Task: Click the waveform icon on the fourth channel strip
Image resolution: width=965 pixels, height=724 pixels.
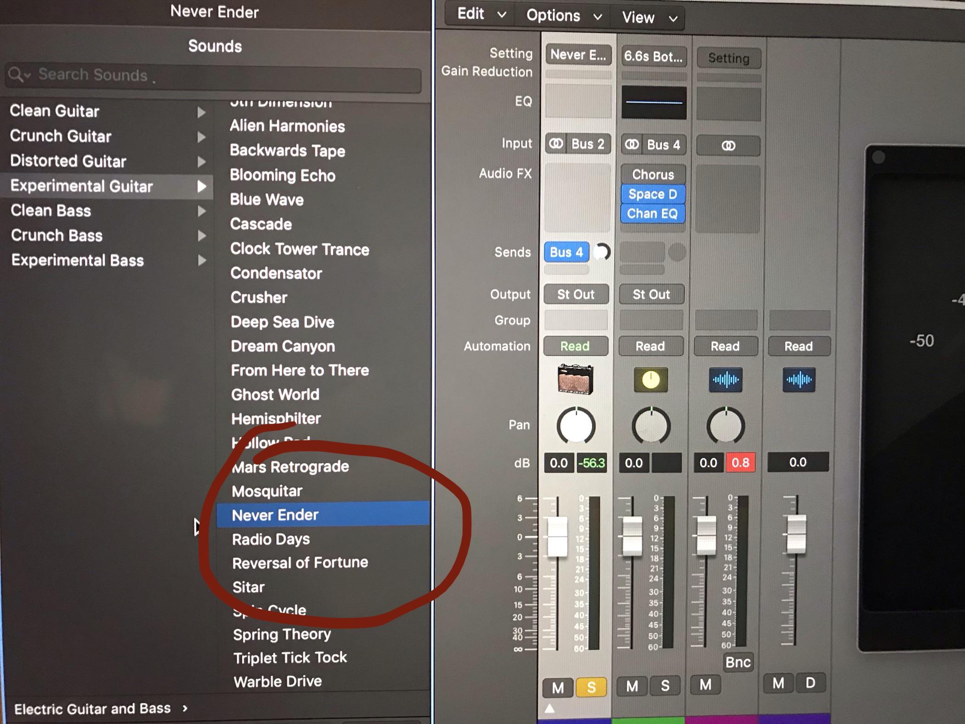Action: [799, 380]
